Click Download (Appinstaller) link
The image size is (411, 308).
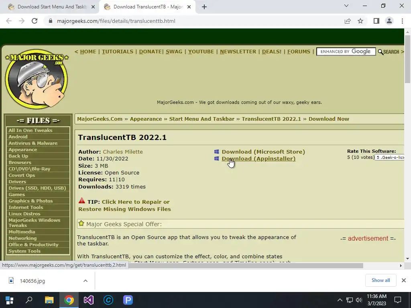click(259, 158)
